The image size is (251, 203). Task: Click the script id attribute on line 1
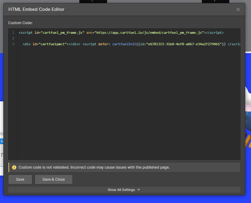tap(59, 33)
